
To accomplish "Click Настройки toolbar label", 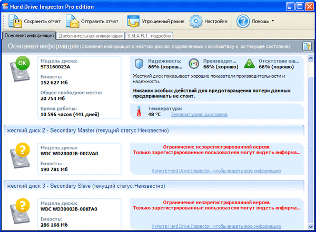I will (x=216, y=22).
